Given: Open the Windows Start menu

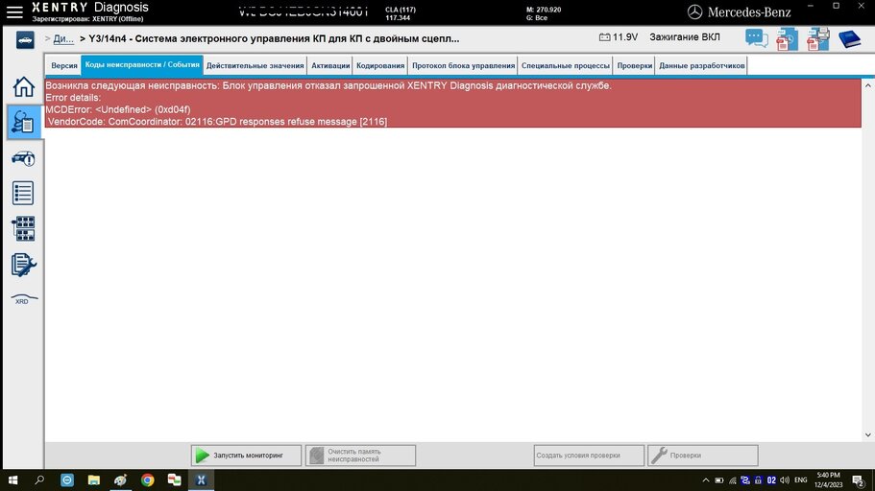Looking at the screenshot, I should [12, 479].
